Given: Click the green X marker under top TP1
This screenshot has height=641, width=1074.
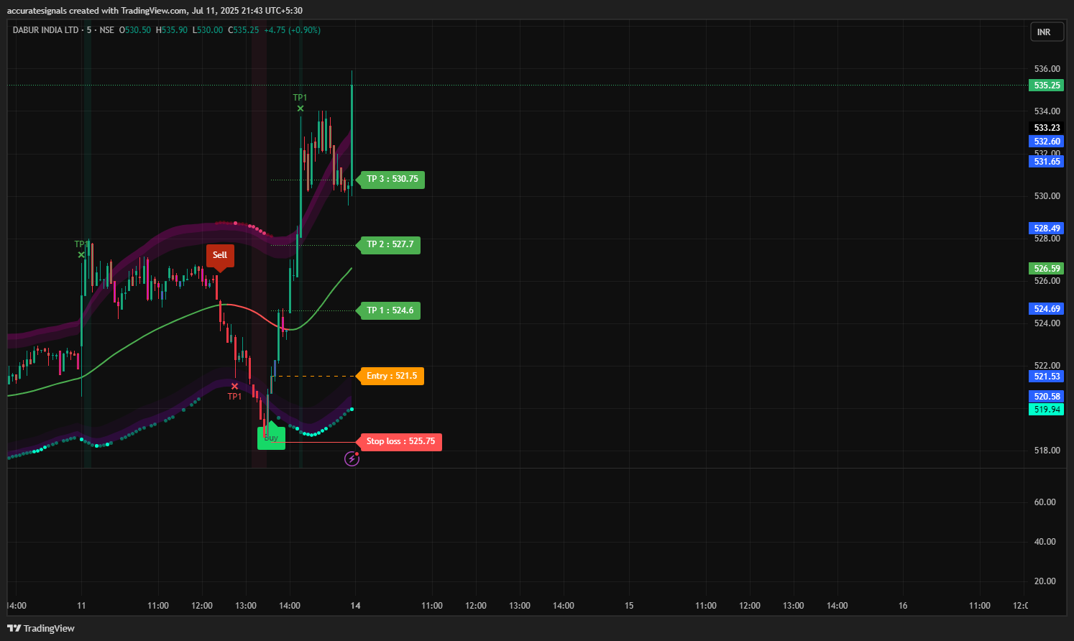Looking at the screenshot, I should click(300, 109).
